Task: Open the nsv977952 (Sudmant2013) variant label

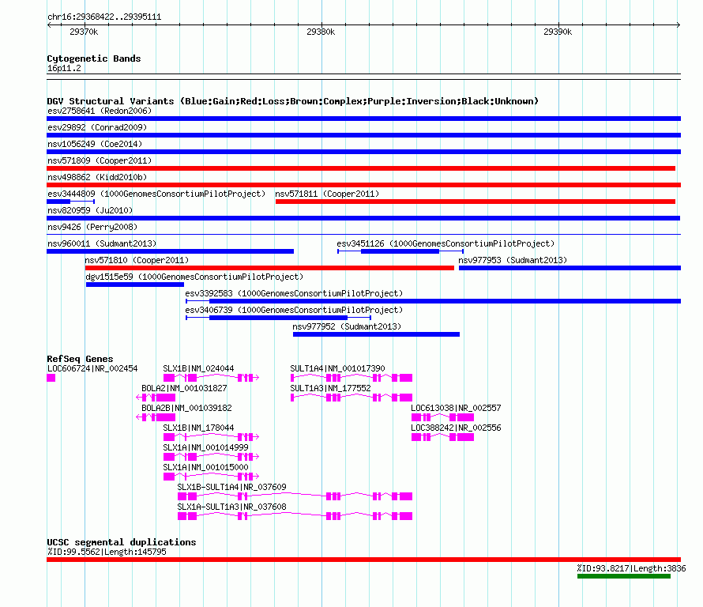Action: 347,326
